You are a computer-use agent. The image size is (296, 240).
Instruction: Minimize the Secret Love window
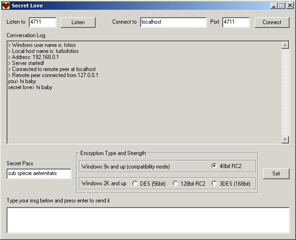[x=274, y=6]
